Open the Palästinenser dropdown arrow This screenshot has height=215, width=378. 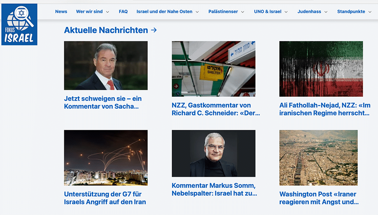click(x=243, y=12)
